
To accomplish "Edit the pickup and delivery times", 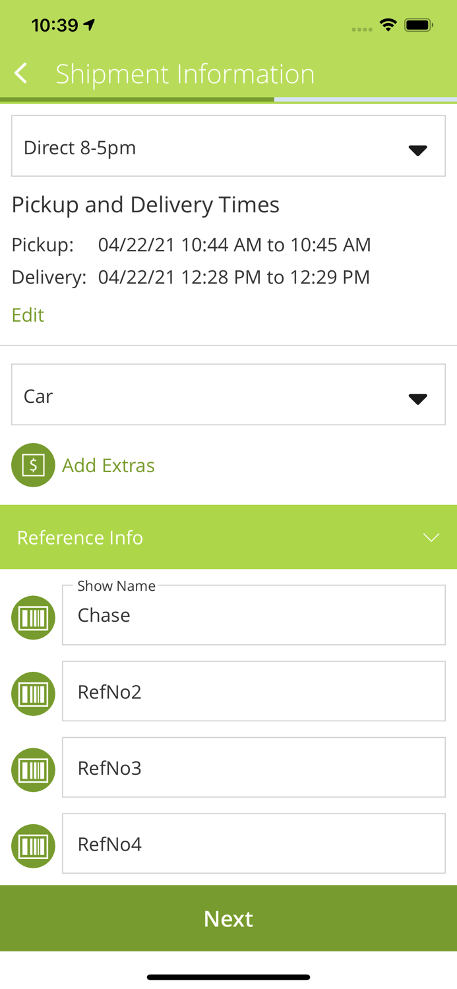I will point(27,315).
